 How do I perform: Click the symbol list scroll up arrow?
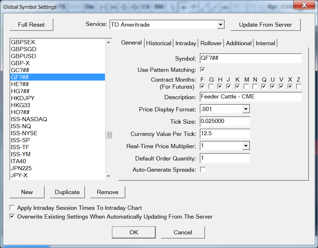pyautogui.click(x=108, y=42)
